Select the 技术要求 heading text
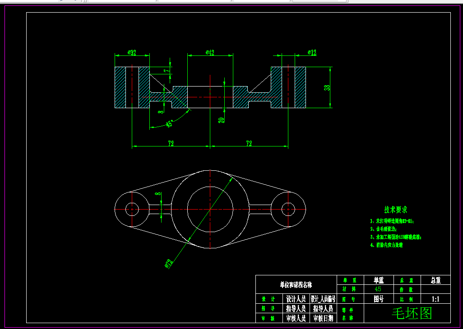The height and width of the screenshot is (329, 463). [x=396, y=210]
